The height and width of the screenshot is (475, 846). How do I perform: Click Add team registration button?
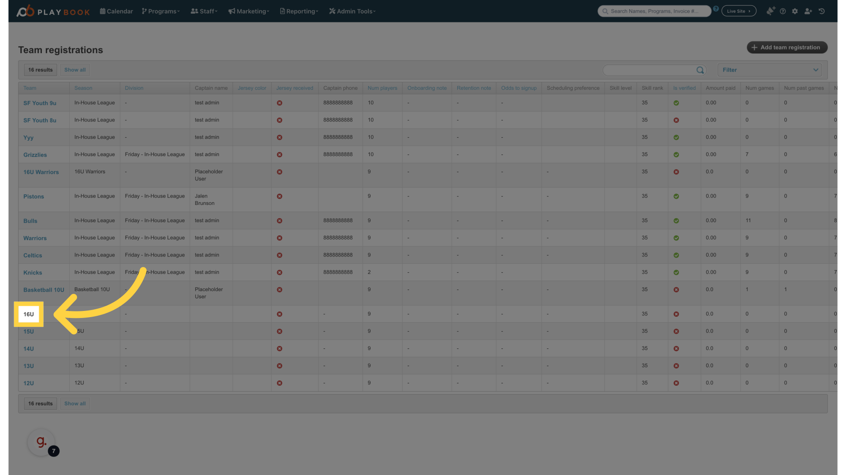[787, 47]
